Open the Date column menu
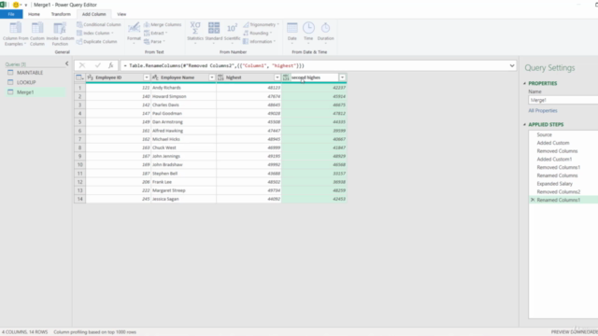Screen dimensions: 598x336 pos(292,34)
